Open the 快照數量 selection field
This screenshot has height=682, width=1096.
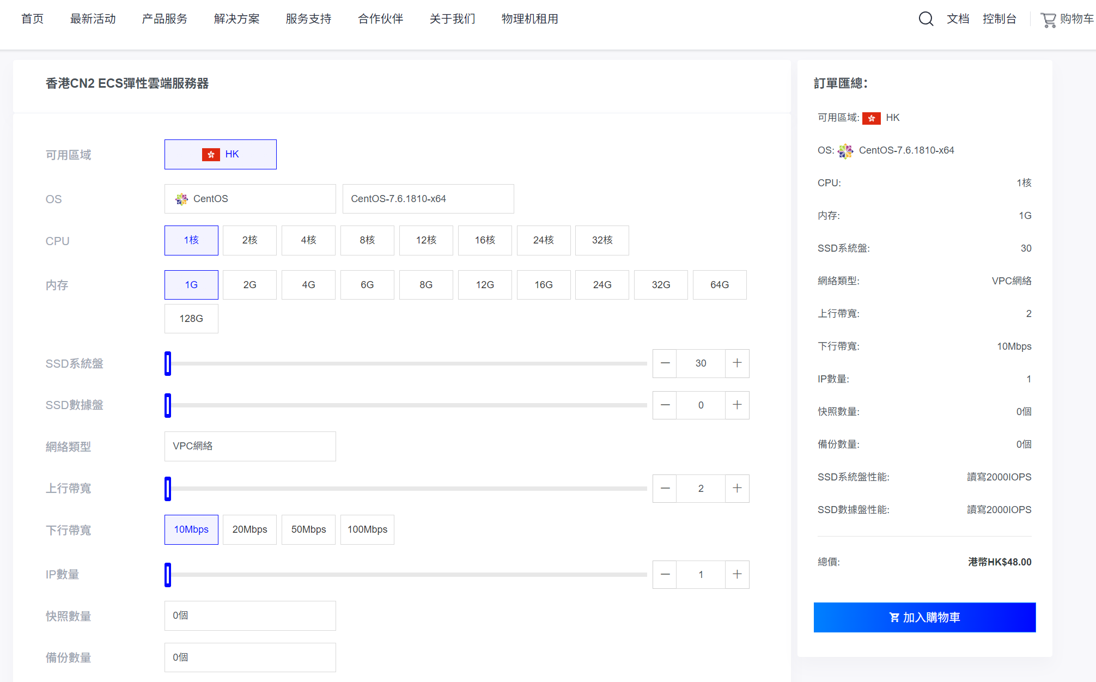[x=250, y=616]
